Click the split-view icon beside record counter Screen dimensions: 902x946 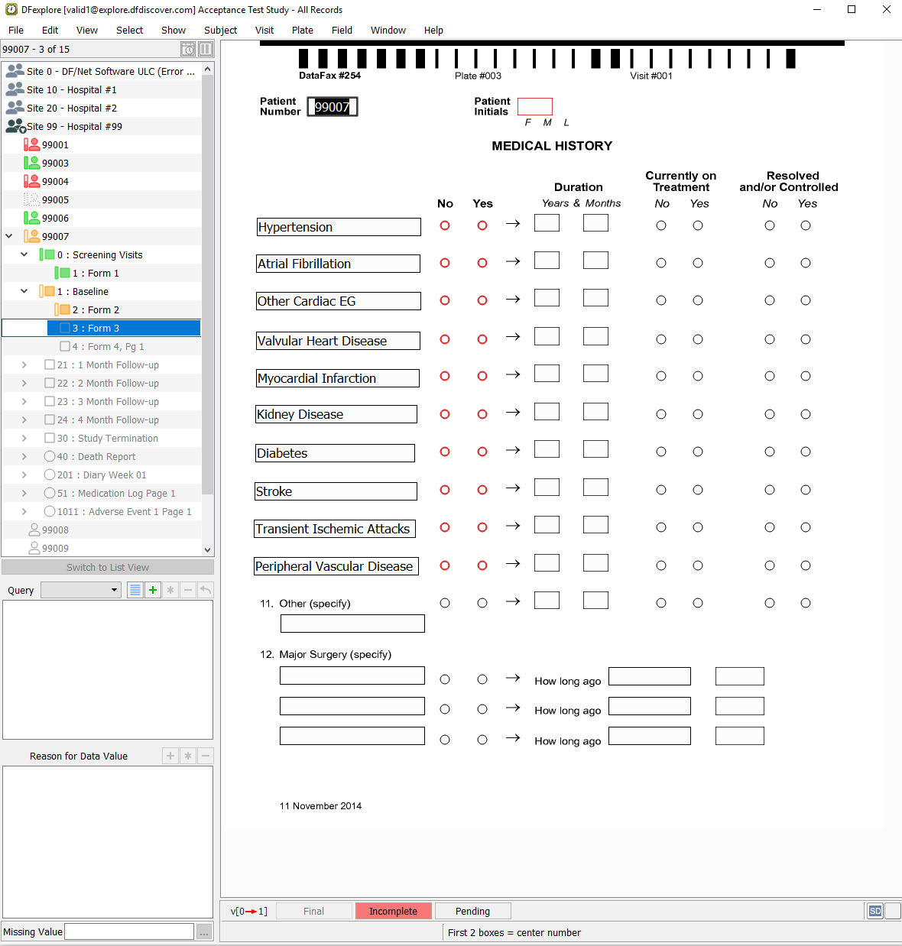(206, 49)
